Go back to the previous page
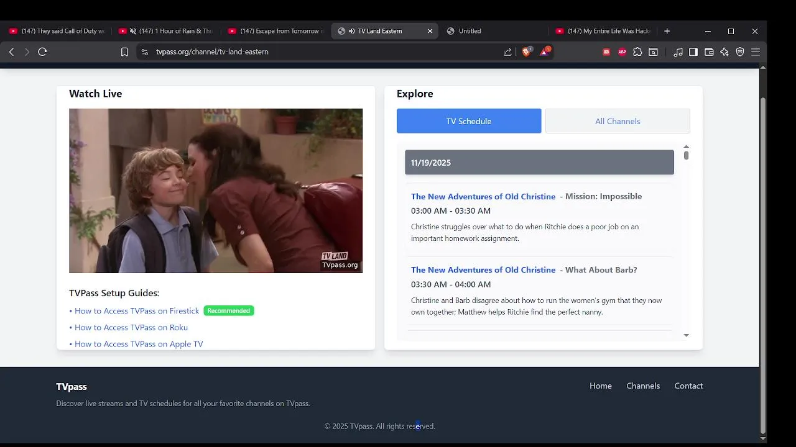The image size is (796, 447). point(11,52)
